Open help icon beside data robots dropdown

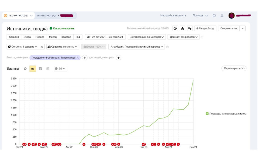(202, 37)
